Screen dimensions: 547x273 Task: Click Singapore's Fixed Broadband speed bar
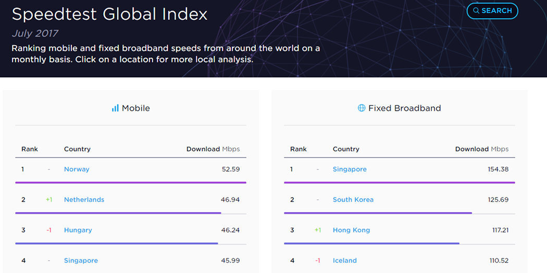point(400,182)
